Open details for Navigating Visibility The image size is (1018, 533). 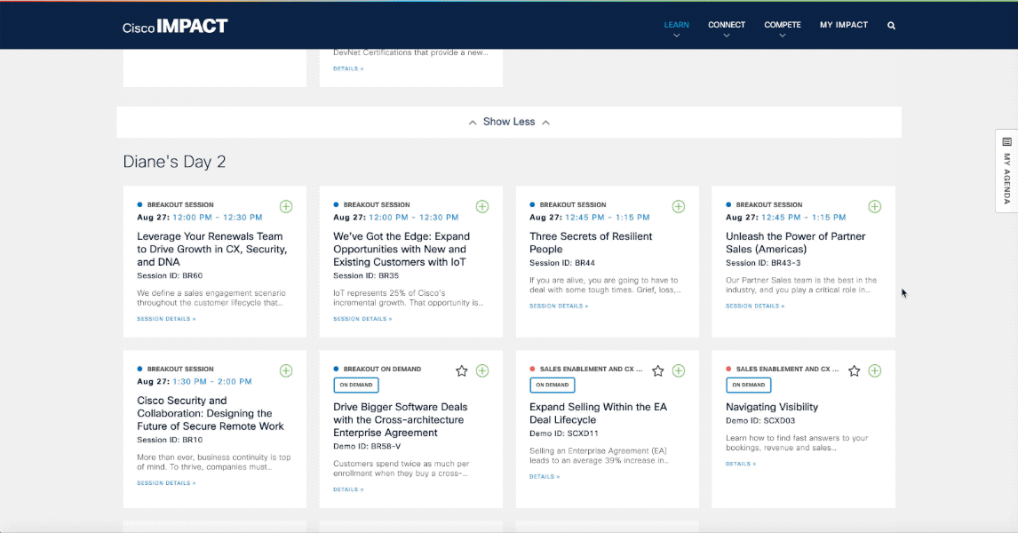click(740, 464)
